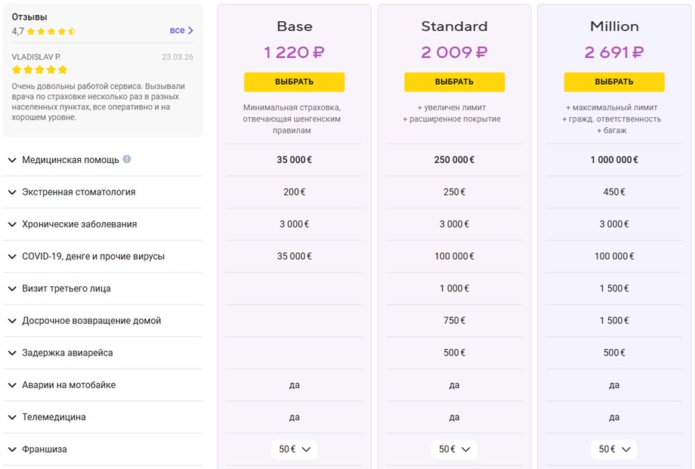Image resolution: width=695 pixels, height=469 pixels.
Task: Expand Аварии на мотобайке details
Action: click(103, 384)
